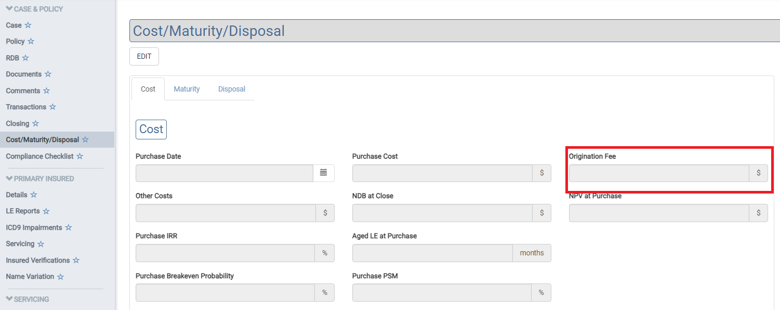Open the Purchase Date calendar picker
780x310 pixels.
pyautogui.click(x=323, y=173)
